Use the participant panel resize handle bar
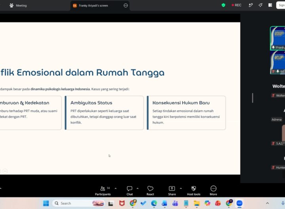Screen dimensions: 285x209 pos(253,98)
